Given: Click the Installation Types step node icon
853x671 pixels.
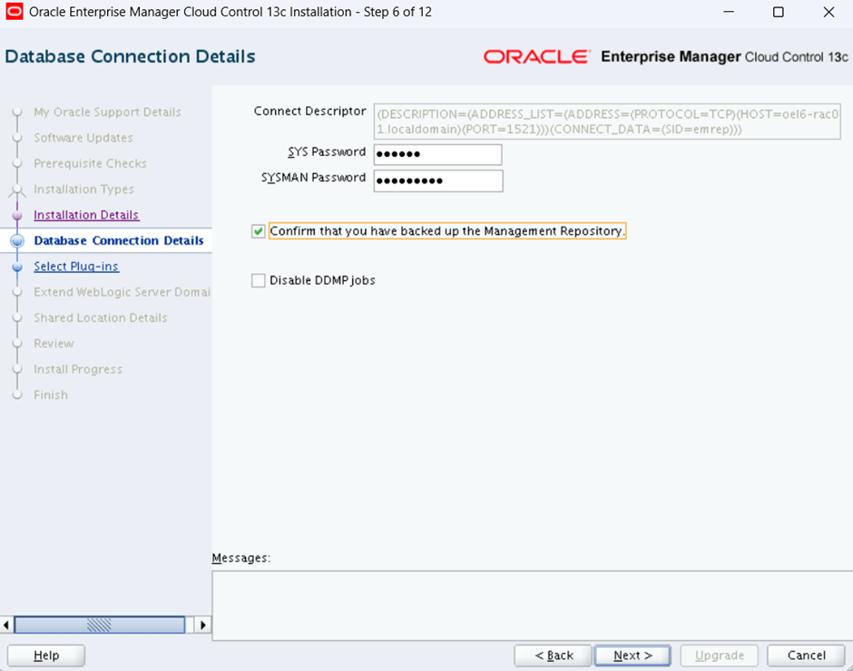Looking at the screenshot, I should [16, 190].
